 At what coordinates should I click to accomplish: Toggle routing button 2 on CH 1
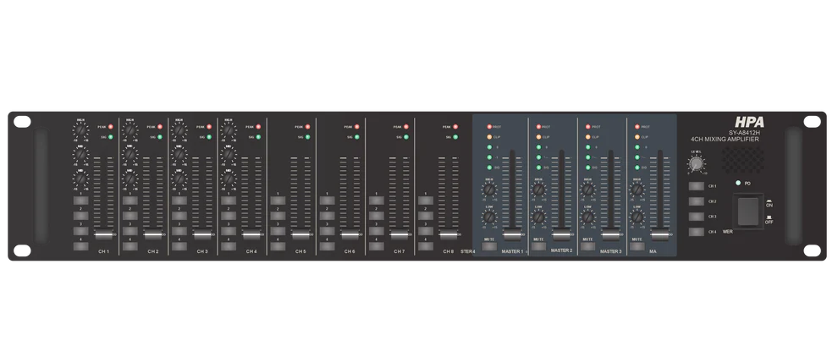80,216
